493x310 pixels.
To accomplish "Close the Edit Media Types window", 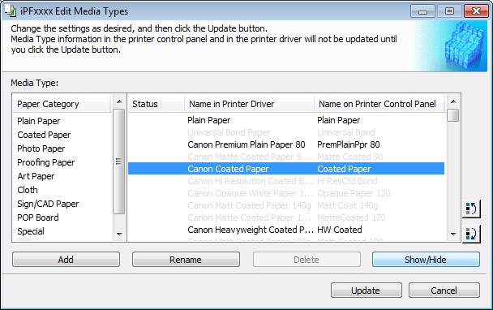I will tap(476, 11).
